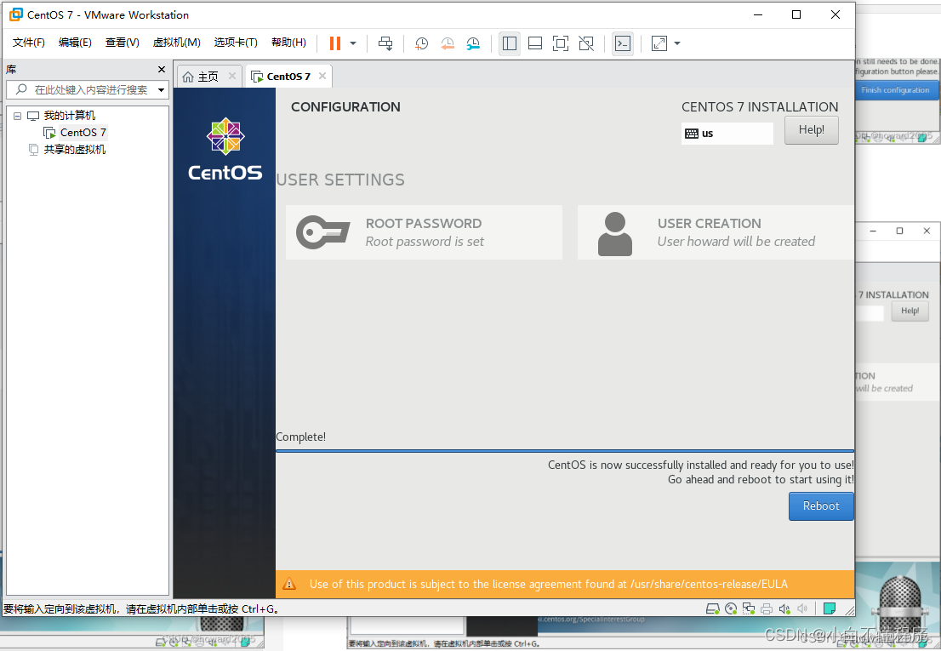Click Finish configuration in the background window
The height and width of the screenshot is (651, 941).
click(895, 90)
